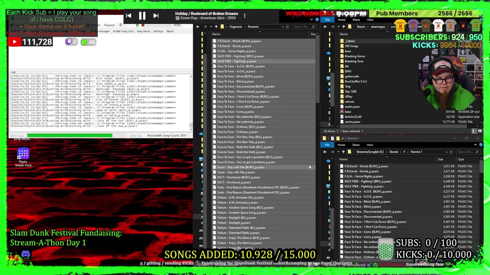
Task: Click the search box in Rename window
Action: pos(304,27)
